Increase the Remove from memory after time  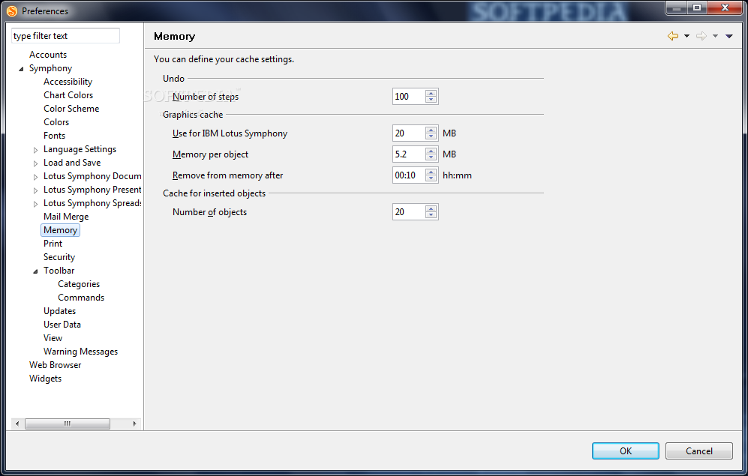coord(431,172)
